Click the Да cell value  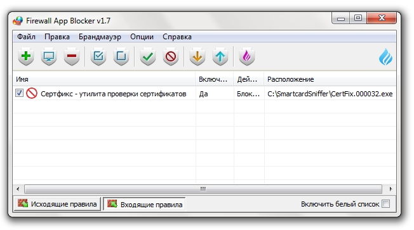click(203, 94)
